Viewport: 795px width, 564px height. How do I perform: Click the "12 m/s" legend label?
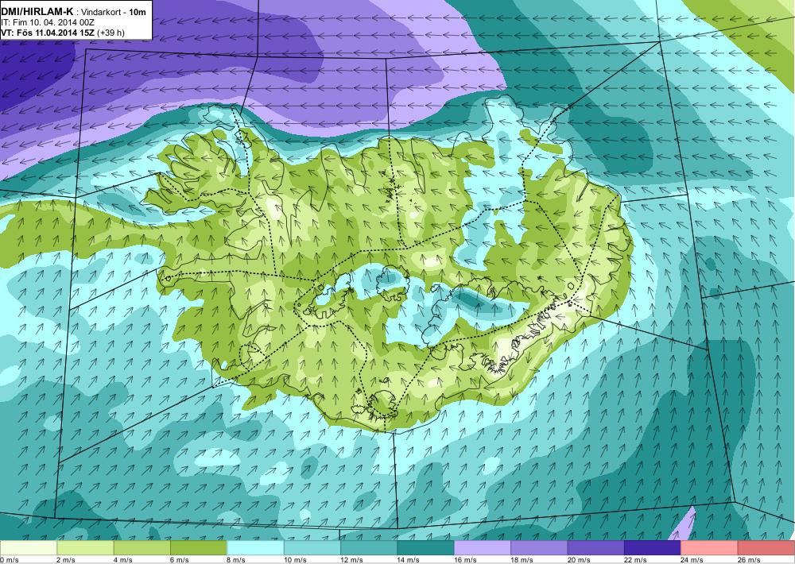(352, 560)
